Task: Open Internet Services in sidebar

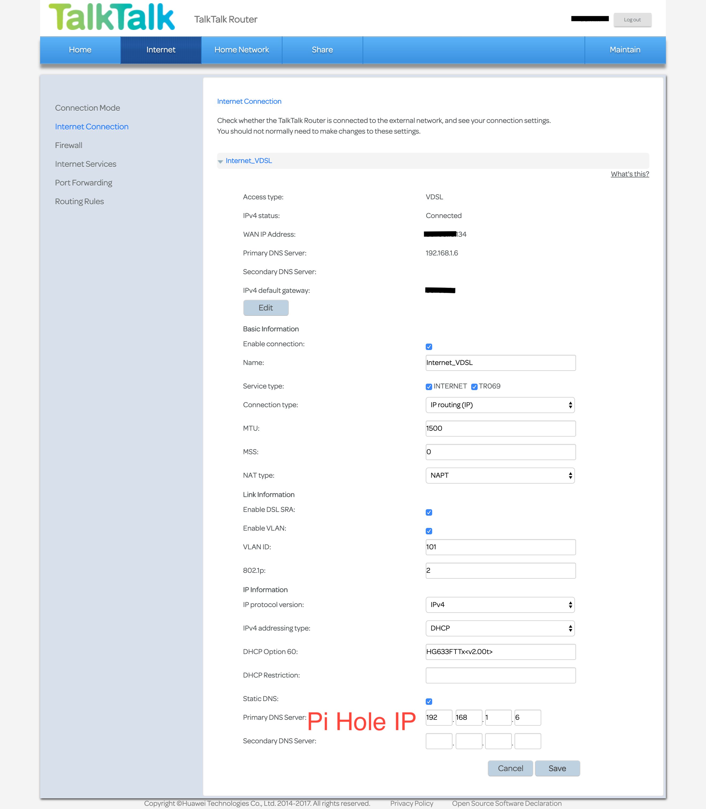Action: pos(86,164)
